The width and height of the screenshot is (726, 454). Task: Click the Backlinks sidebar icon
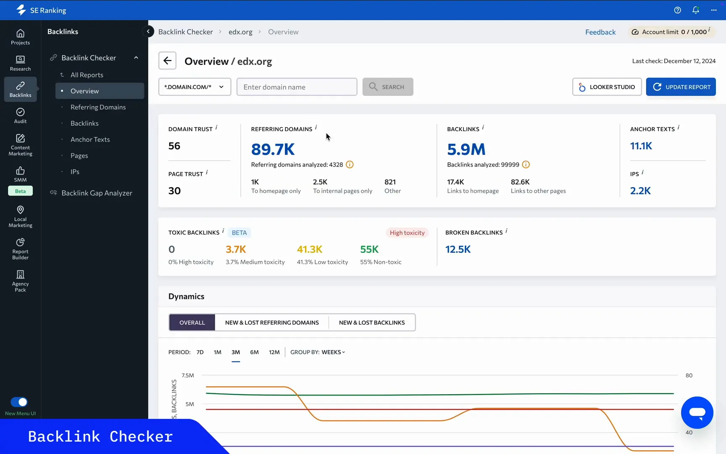click(x=20, y=89)
